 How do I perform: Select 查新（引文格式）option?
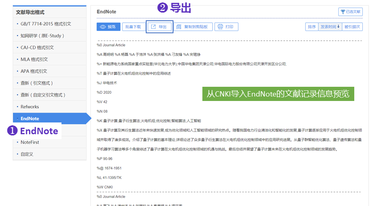click(x=50, y=83)
